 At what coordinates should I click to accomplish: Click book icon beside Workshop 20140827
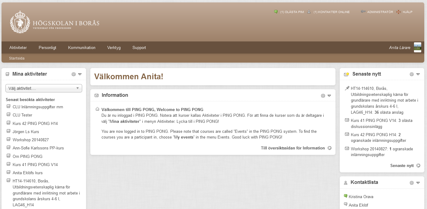[x=8, y=139]
